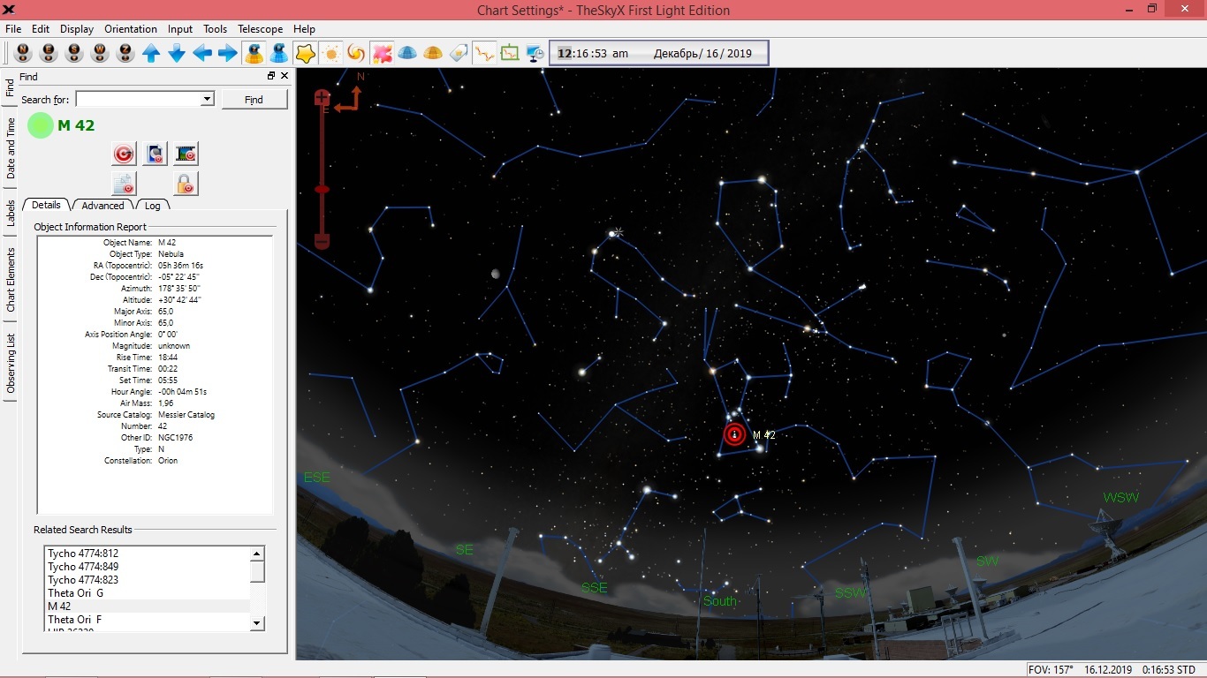Open the Date and Time side tab

(x=11, y=148)
